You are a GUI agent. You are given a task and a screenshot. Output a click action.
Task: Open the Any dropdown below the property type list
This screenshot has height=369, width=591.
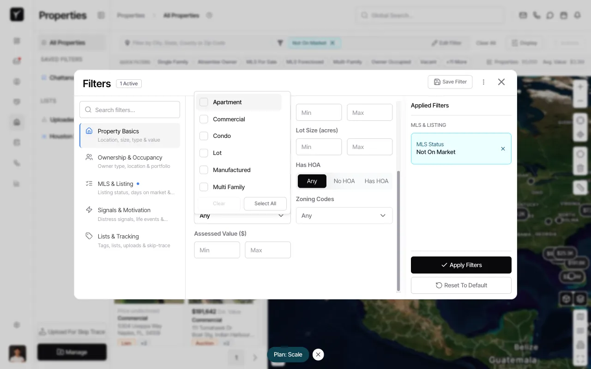pos(242,215)
